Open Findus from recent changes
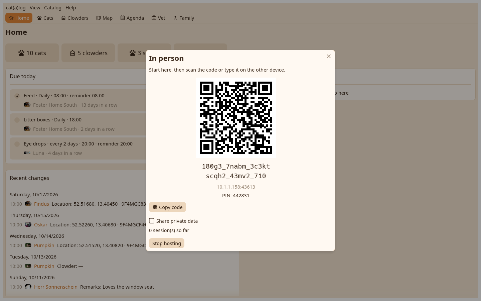Image resolution: width=481 pixels, height=301 pixels. (41, 204)
